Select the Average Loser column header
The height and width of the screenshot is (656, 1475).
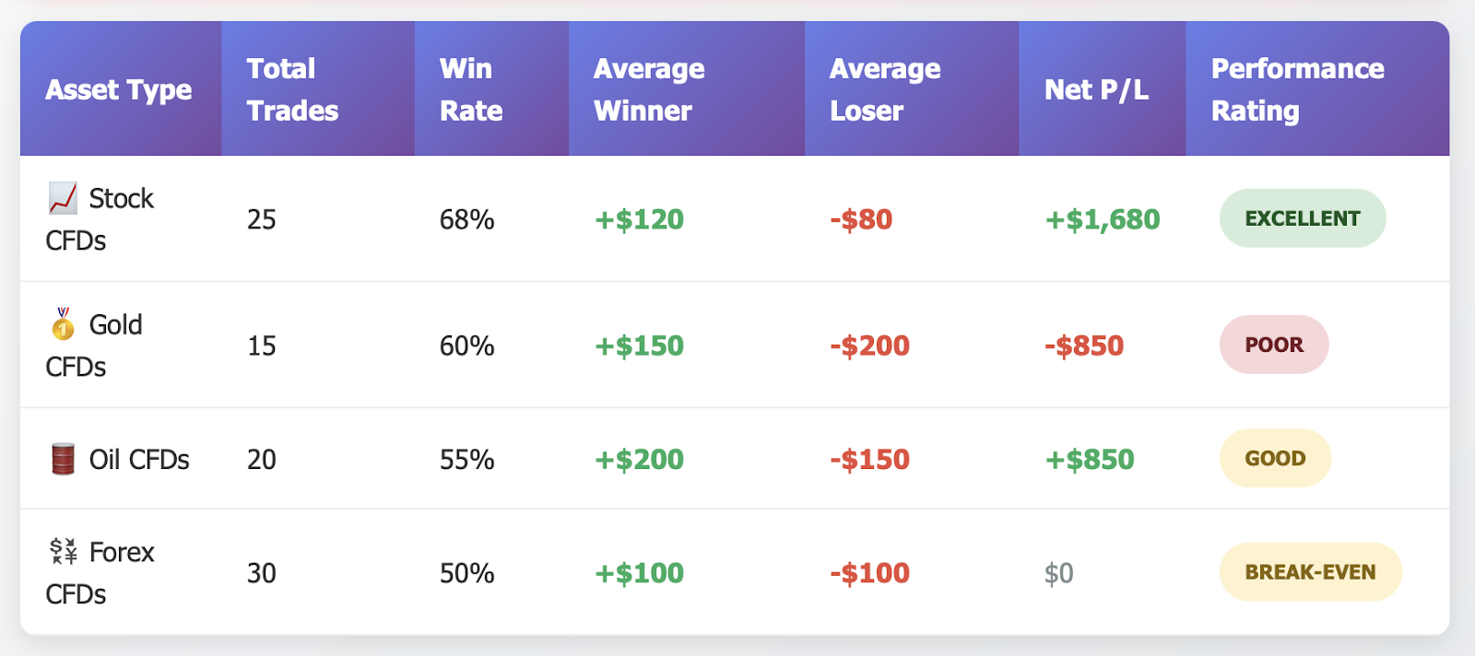(x=885, y=89)
